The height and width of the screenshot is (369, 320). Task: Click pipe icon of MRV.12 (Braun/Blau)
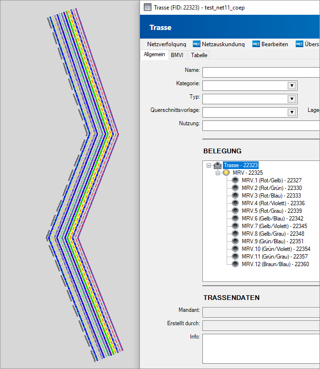coord(235,264)
